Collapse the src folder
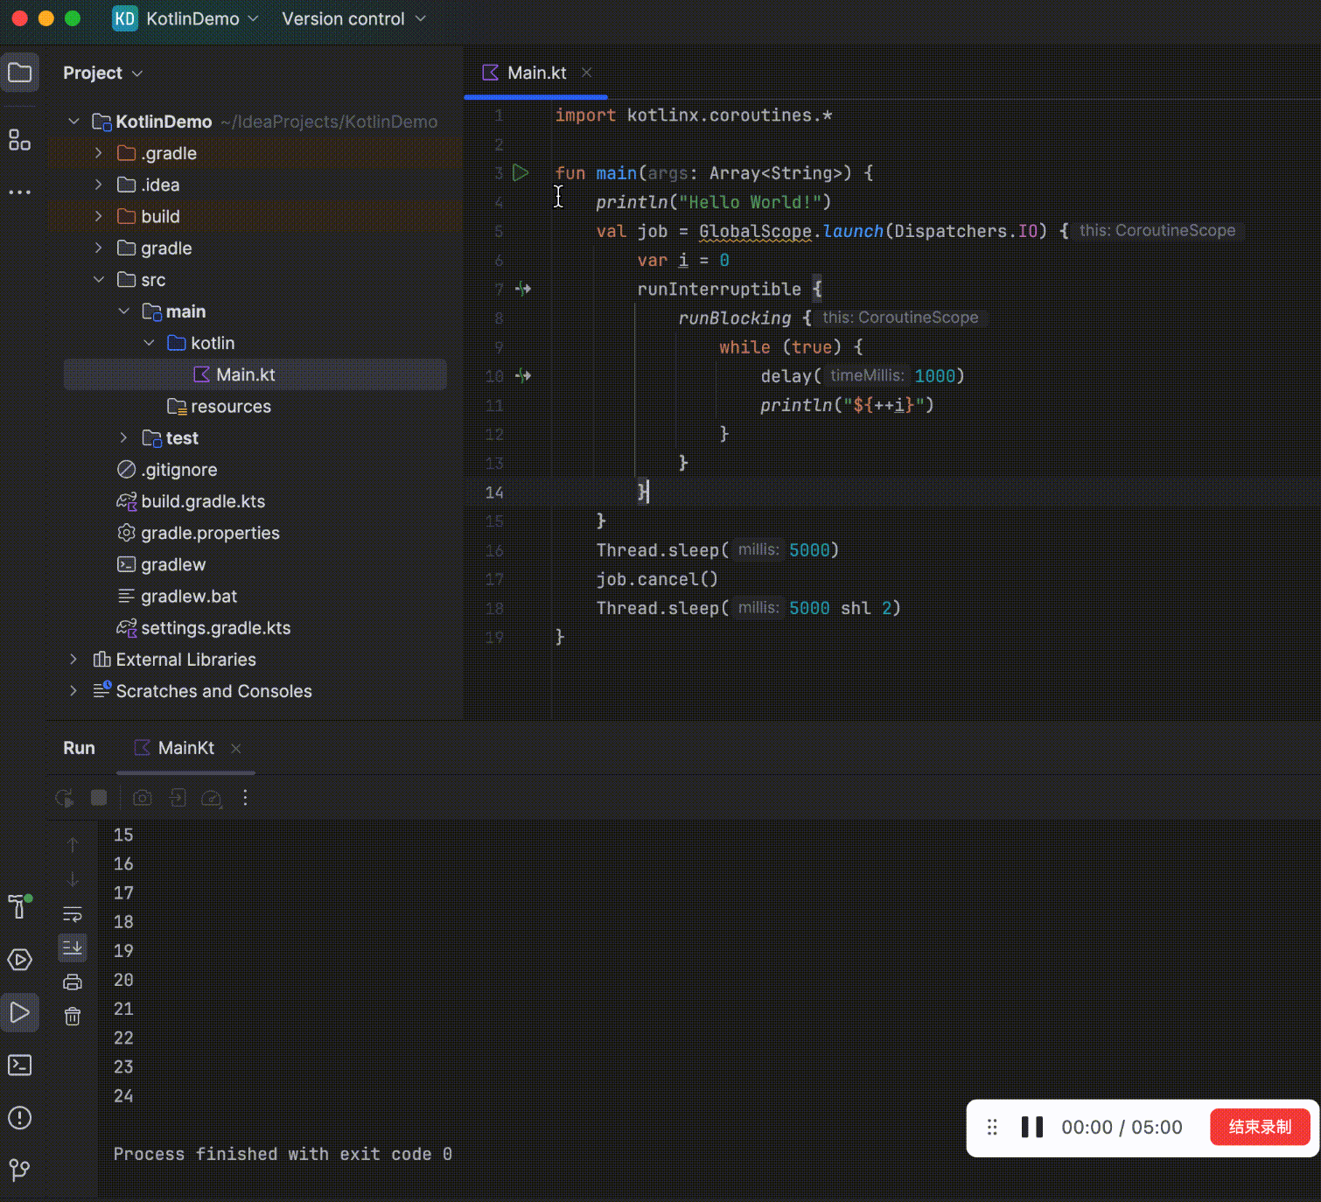 pos(99,280)
